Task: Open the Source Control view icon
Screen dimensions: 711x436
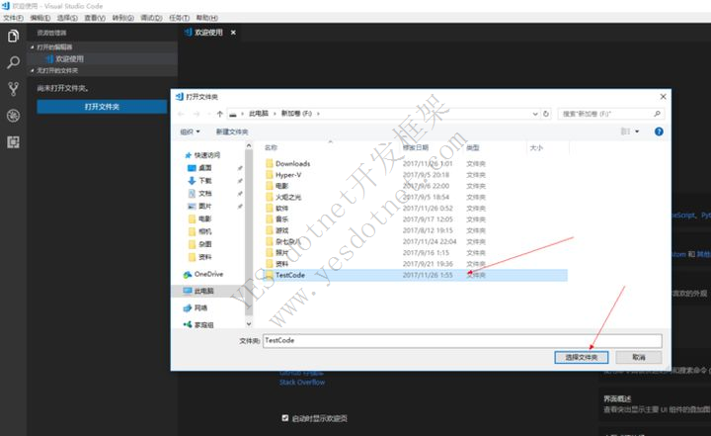Action: coord(13,89)
